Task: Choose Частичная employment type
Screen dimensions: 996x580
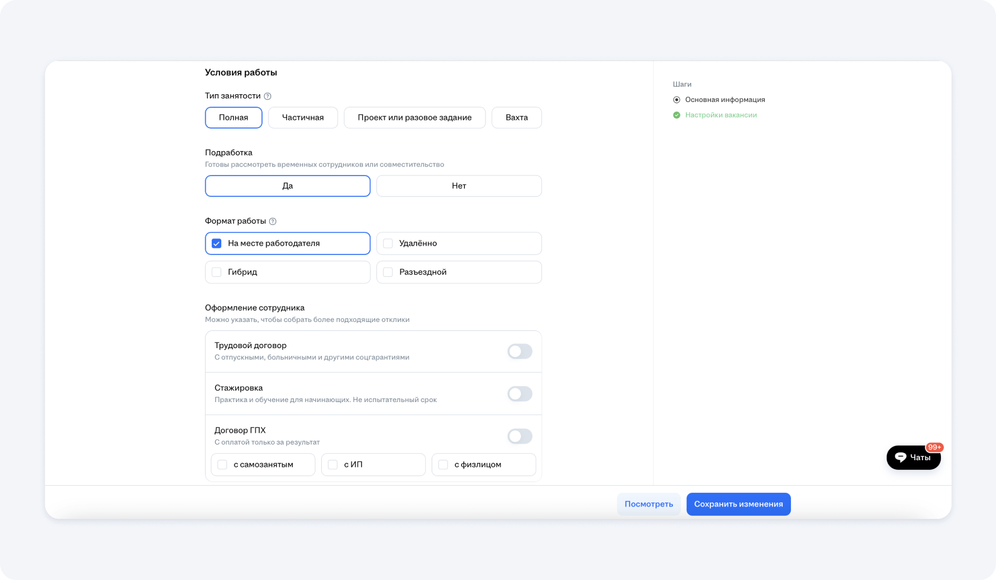Action: pos(303,117)
